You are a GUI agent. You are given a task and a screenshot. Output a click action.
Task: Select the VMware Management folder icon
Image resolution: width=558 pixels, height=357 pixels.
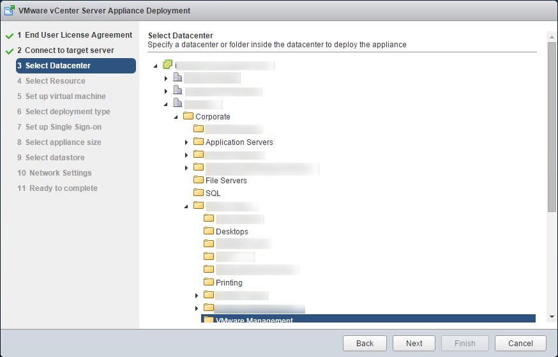[209, 319]
